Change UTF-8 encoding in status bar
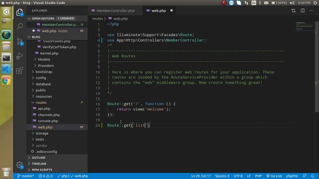 coord(238,176)
